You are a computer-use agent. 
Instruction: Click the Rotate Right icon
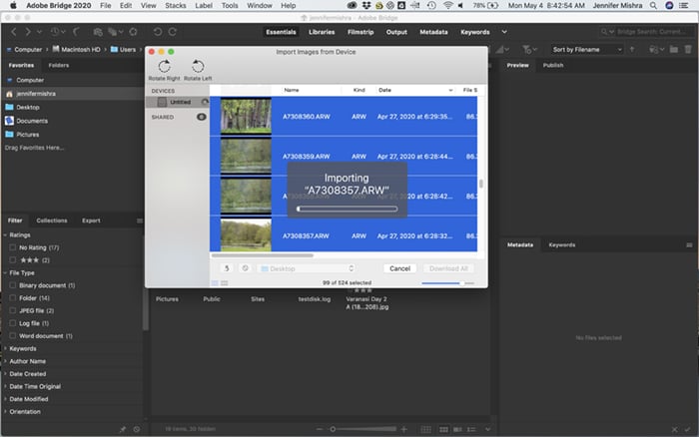164,67
